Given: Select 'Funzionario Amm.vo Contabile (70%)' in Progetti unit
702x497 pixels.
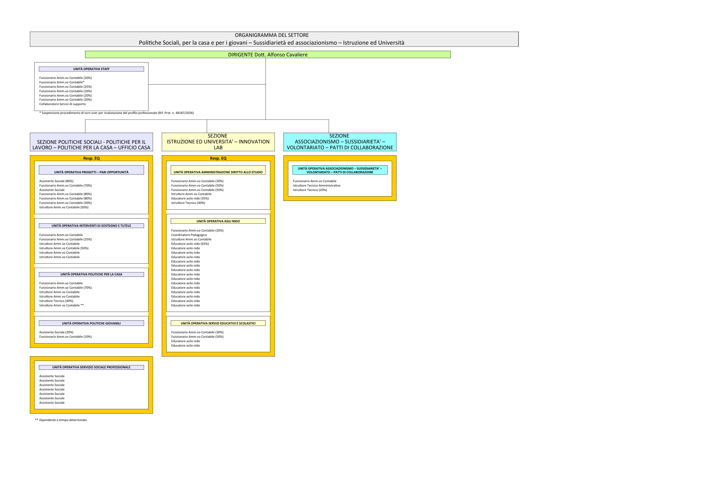Looking at the screenshot, I should 66,185.
